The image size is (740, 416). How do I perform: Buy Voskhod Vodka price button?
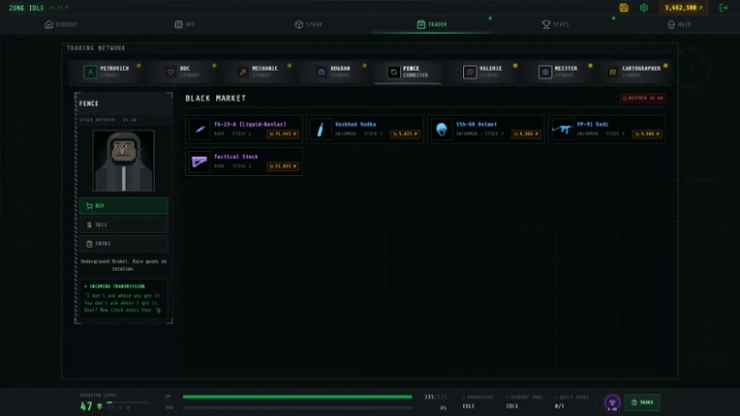pyautogui.click(x=405, y=134)
